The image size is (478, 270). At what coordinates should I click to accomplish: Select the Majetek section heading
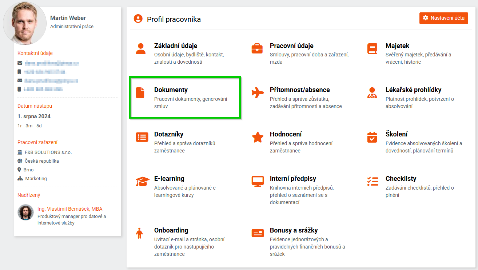tap(397, 46)
